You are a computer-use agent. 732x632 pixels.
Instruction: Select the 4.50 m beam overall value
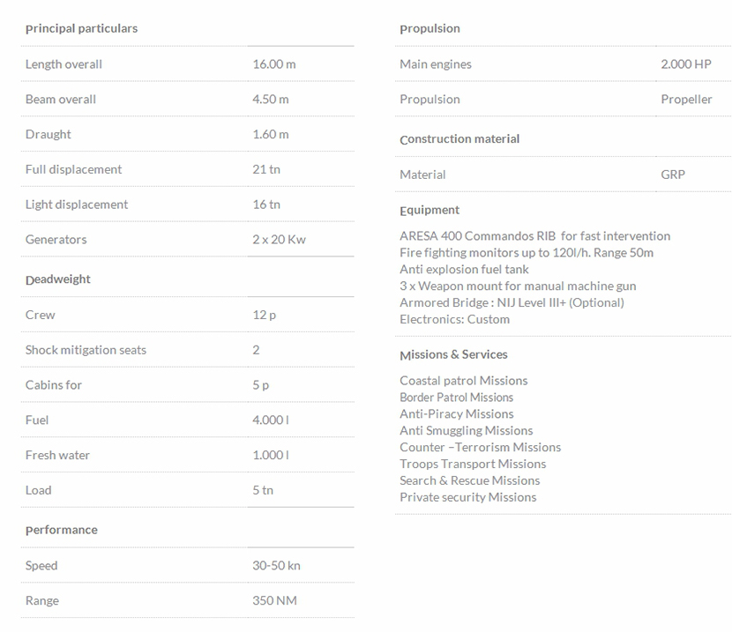click(270, 100)
